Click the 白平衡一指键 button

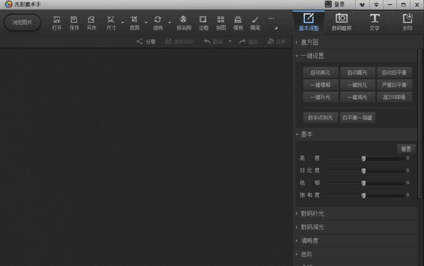(x=358, y=118)
